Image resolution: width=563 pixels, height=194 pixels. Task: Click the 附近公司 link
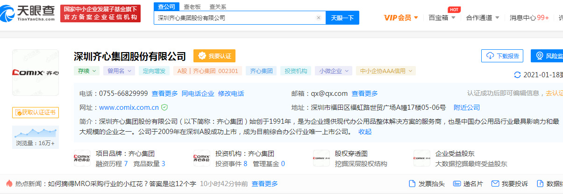point(467,107)
